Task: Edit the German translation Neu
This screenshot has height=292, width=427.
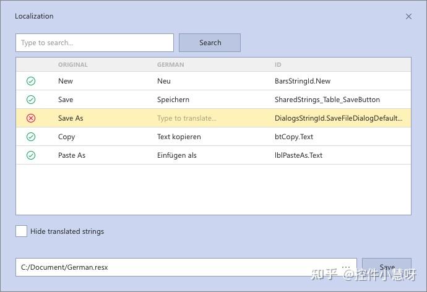Action: (164, 81)
